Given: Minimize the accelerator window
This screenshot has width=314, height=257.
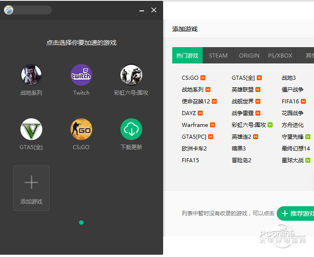Looking at the screenshot, I should (x=142, y=10).
